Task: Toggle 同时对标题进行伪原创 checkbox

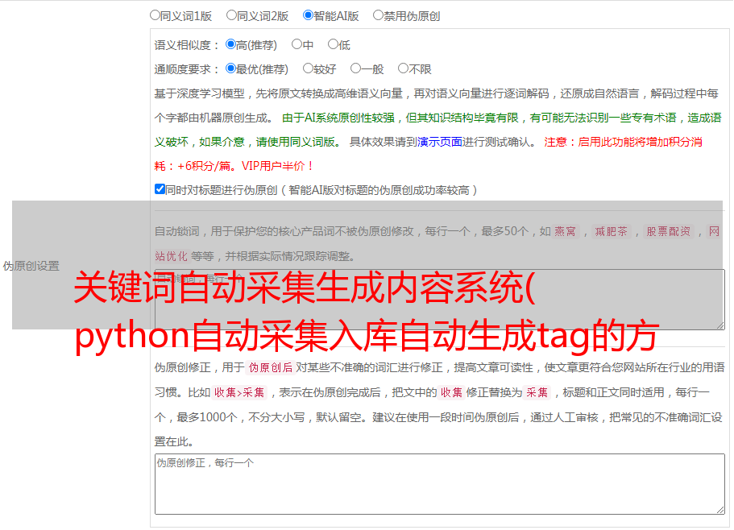Action: 160,189
